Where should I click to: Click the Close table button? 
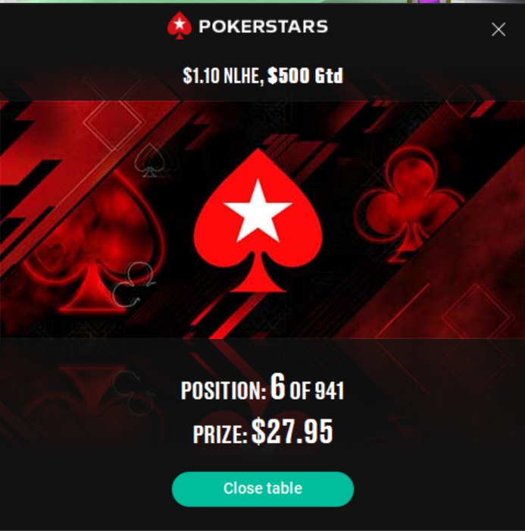tap(263, 489)
